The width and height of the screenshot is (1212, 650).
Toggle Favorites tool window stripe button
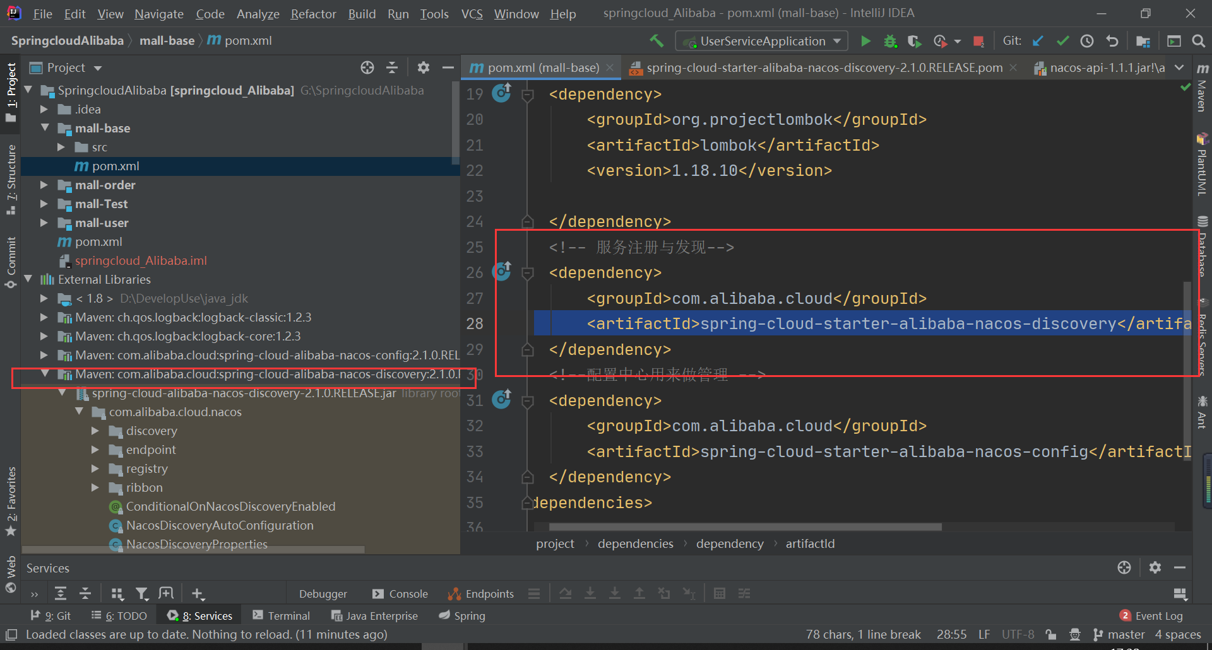coord(11,501)
